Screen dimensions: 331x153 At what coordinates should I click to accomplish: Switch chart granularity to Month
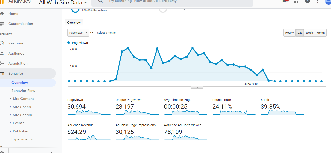click(x=320, y=33)
